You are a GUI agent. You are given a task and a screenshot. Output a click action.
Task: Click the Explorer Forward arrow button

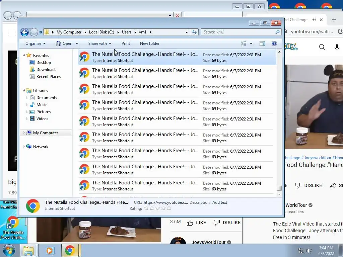pyautogui.click(x=34, y=32)
